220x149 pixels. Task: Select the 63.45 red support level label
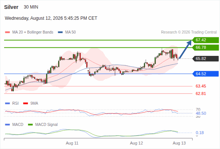(201, 86)
